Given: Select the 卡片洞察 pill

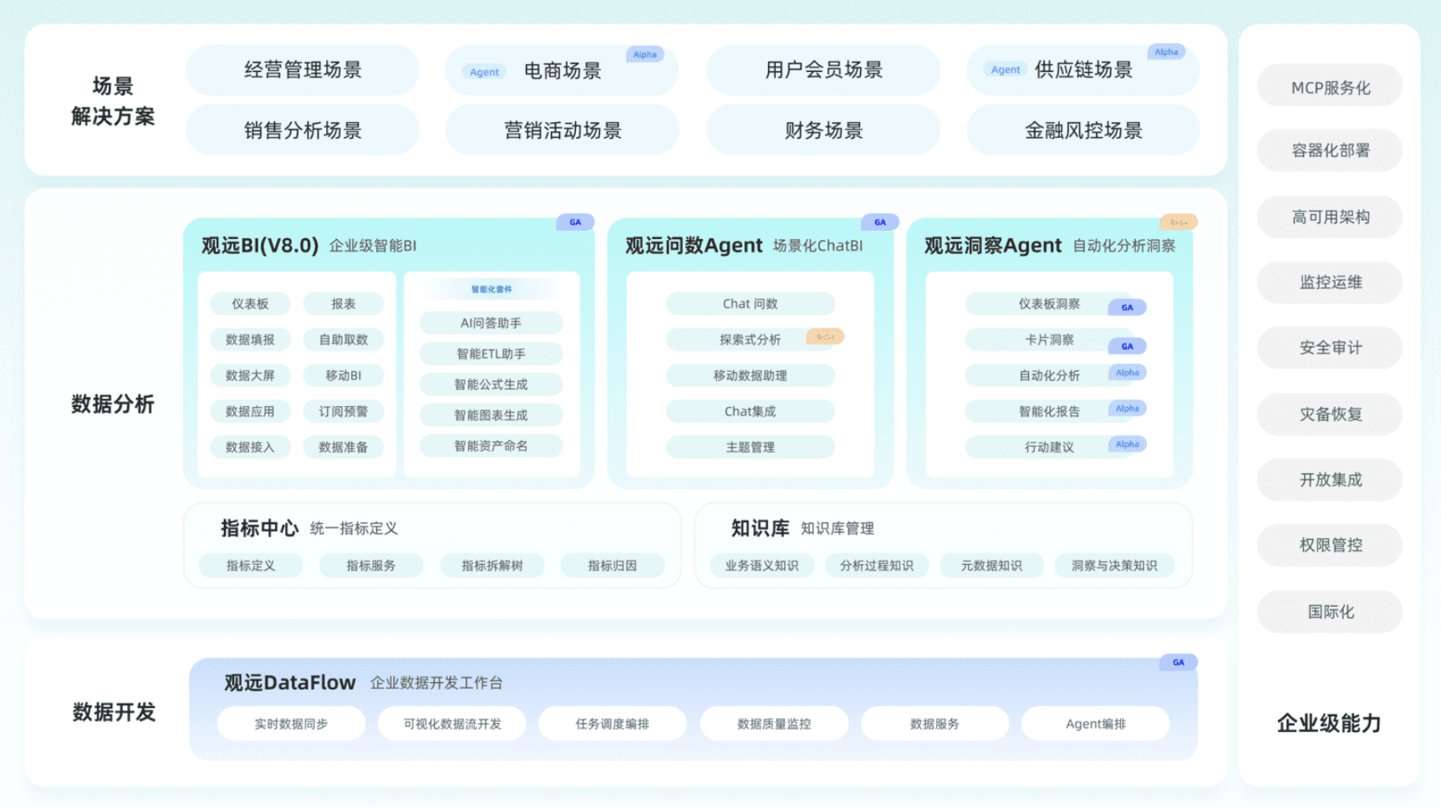Looking at the screenshot, I should click(x=1049, y=339).
